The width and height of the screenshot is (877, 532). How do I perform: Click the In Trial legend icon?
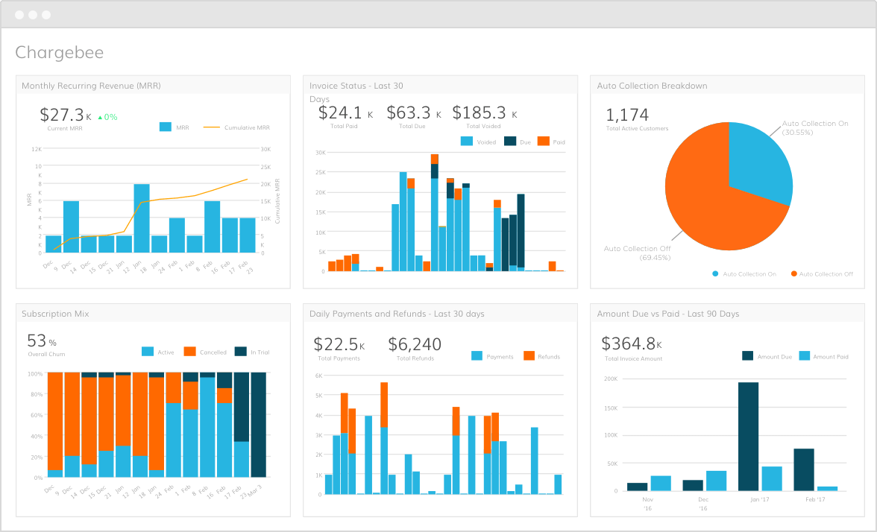pos(240,352)
